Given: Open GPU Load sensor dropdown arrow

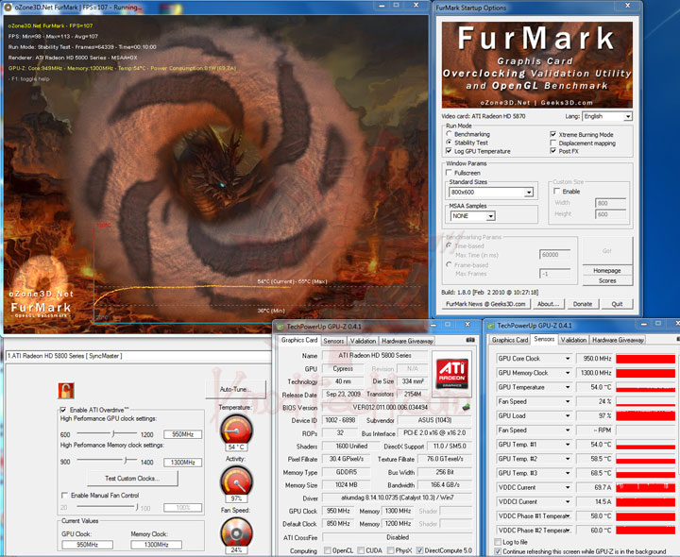Looking at the screenshot, I should (x=568, y=415).
